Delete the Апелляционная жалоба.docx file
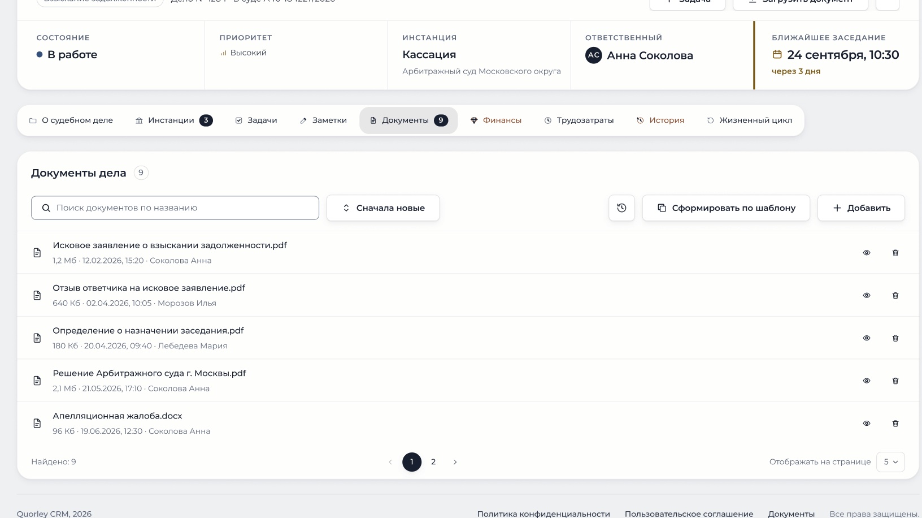The height and width of the screenshot is (518, 922). [895, 423]
